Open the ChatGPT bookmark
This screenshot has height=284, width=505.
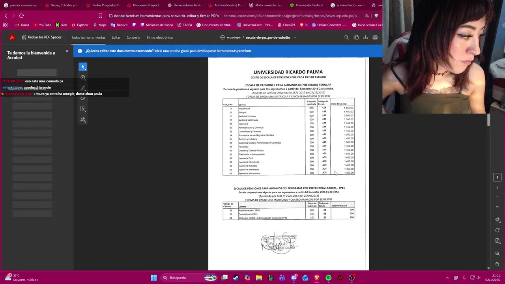(x=286, y=25)
